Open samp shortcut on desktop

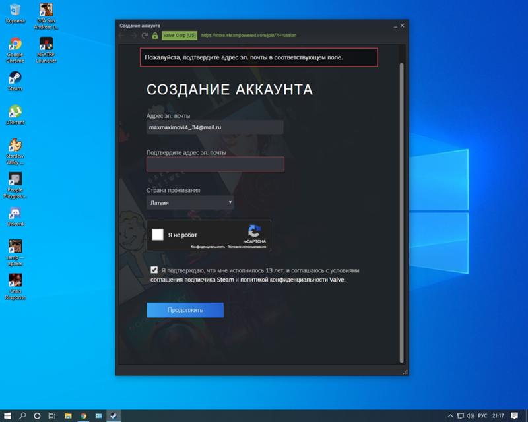pos(15,253)
